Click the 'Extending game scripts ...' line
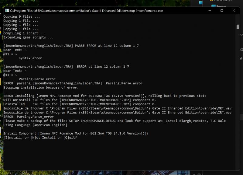This screenshot has width=243, height=175. pos(28,37)
